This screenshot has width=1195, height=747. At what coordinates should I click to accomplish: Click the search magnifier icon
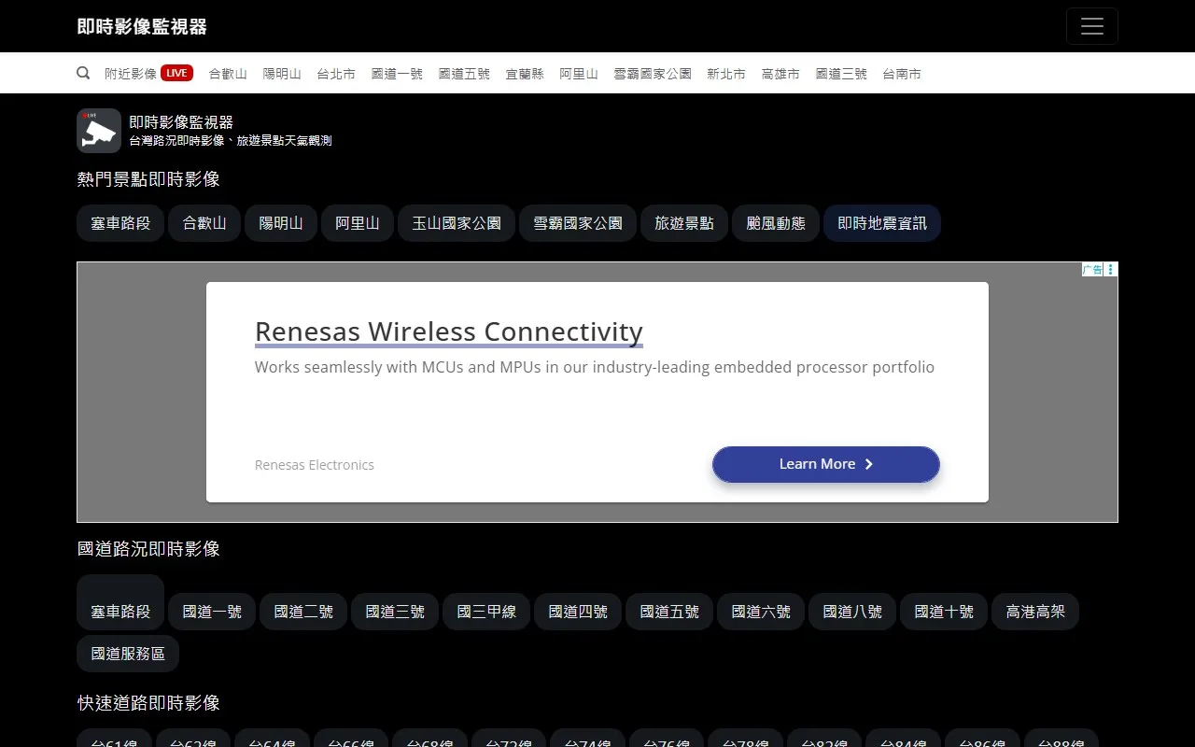[83, 73]
